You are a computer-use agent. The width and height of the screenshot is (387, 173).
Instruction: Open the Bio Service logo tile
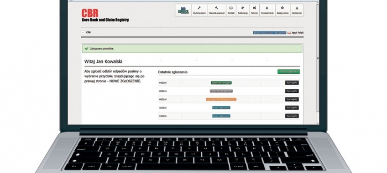click(x=183, y=10)
